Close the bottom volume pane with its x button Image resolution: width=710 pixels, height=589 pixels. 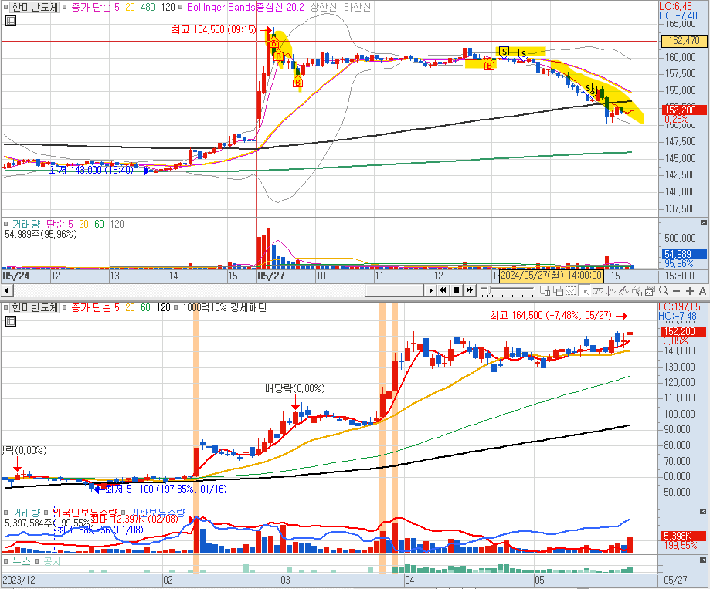[703, 511]
